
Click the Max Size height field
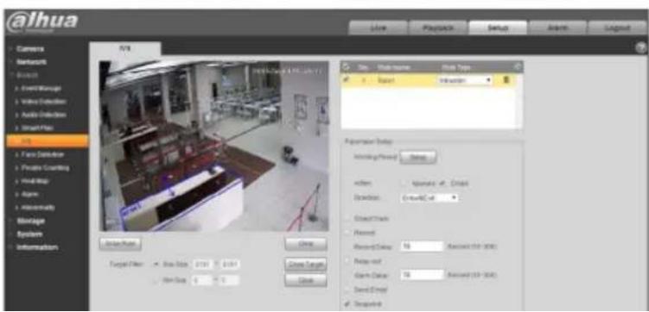pyautogui.click(x=230, y=264)
